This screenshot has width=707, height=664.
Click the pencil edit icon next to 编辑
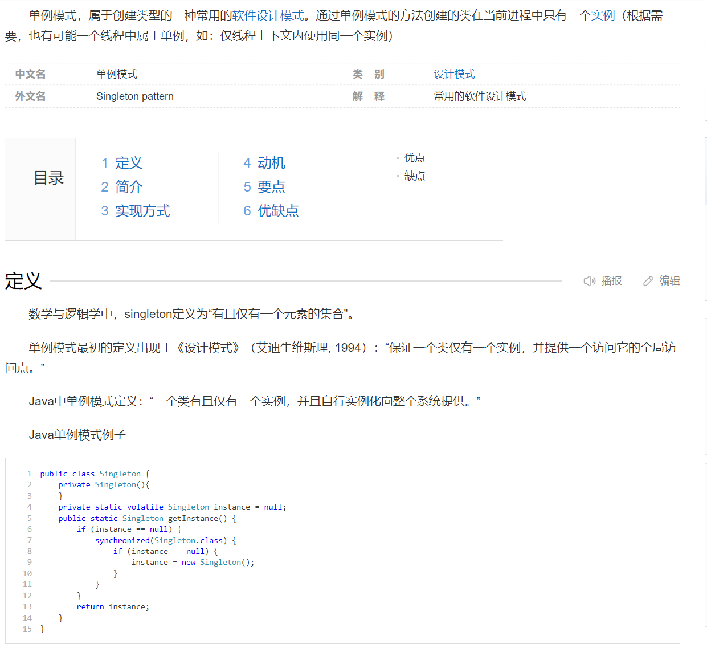point(648,281)
